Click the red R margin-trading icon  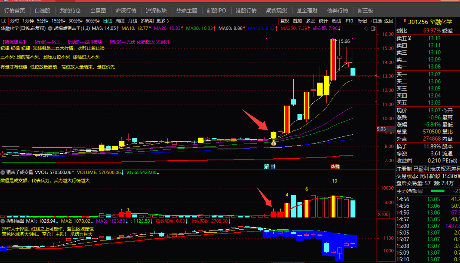click(405, 21)
